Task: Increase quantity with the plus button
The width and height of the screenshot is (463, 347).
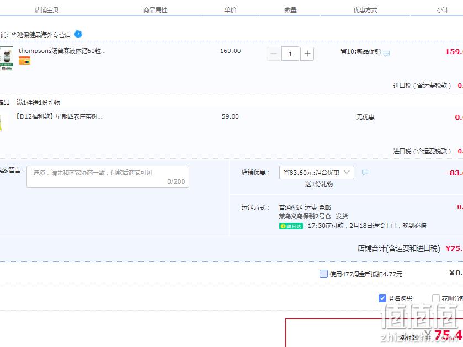Action: tap(307, 54)
